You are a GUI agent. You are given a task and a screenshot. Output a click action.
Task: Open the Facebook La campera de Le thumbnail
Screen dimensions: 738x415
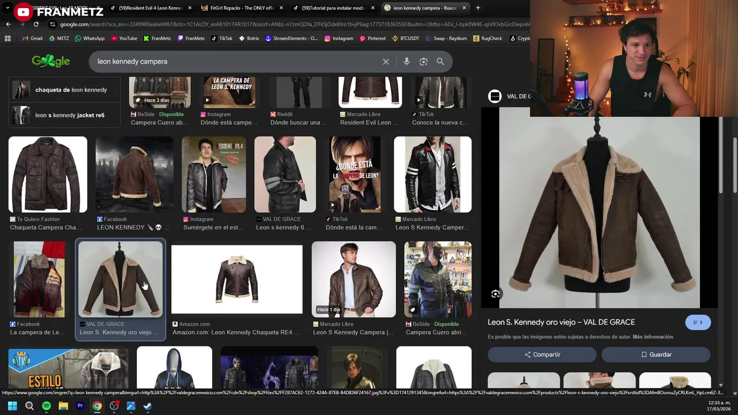(x=39, y=280)
